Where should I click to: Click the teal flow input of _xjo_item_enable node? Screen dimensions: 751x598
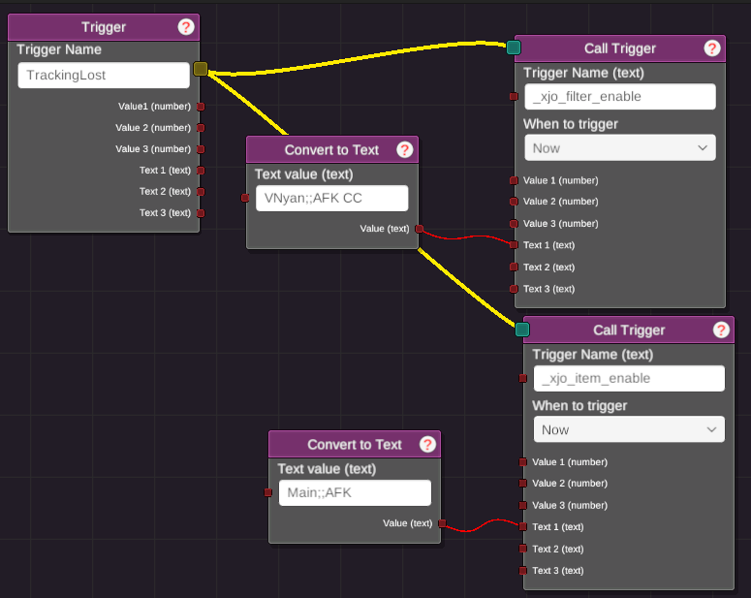click(x=522, y=330)
